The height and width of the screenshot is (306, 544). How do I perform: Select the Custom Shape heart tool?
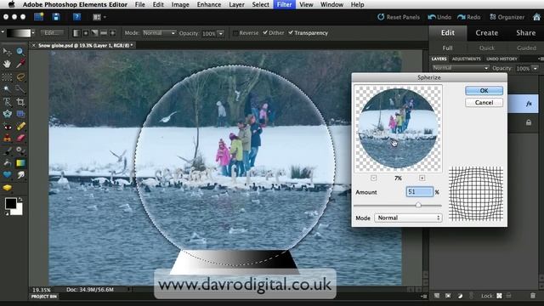coord(7,175)
